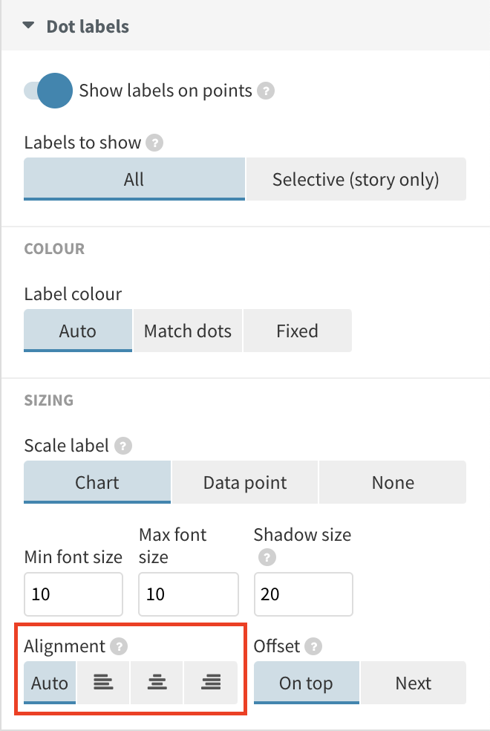490x731 pixels.
Task: Choose Next offset option
Action: pos(413,683)
